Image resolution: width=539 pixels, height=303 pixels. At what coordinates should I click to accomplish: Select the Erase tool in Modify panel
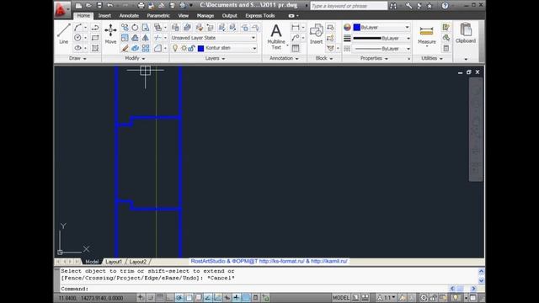pyautogui.click(x=125, y=48)
